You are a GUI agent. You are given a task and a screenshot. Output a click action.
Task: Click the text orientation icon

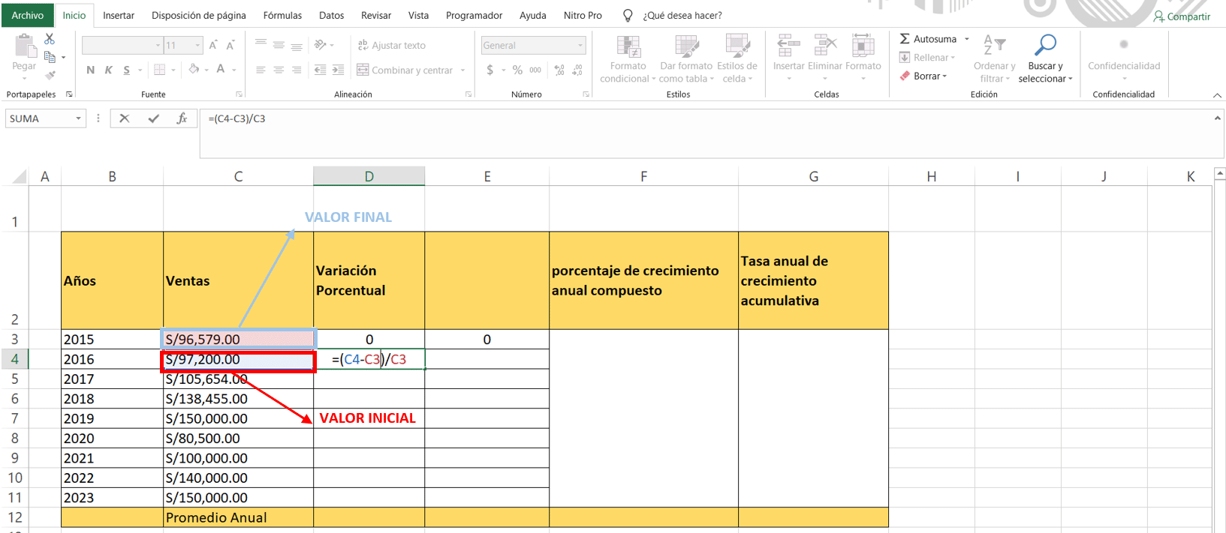point(321,45)
